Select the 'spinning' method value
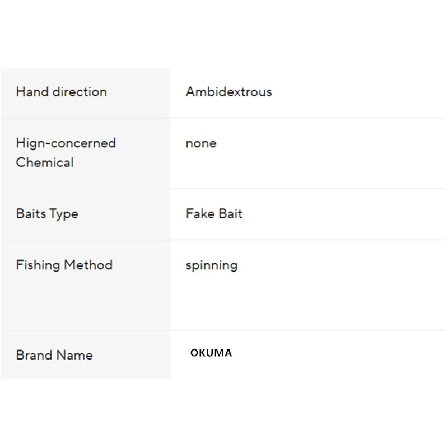The width and height of the screenshot is (448, 448). point(211,265)
